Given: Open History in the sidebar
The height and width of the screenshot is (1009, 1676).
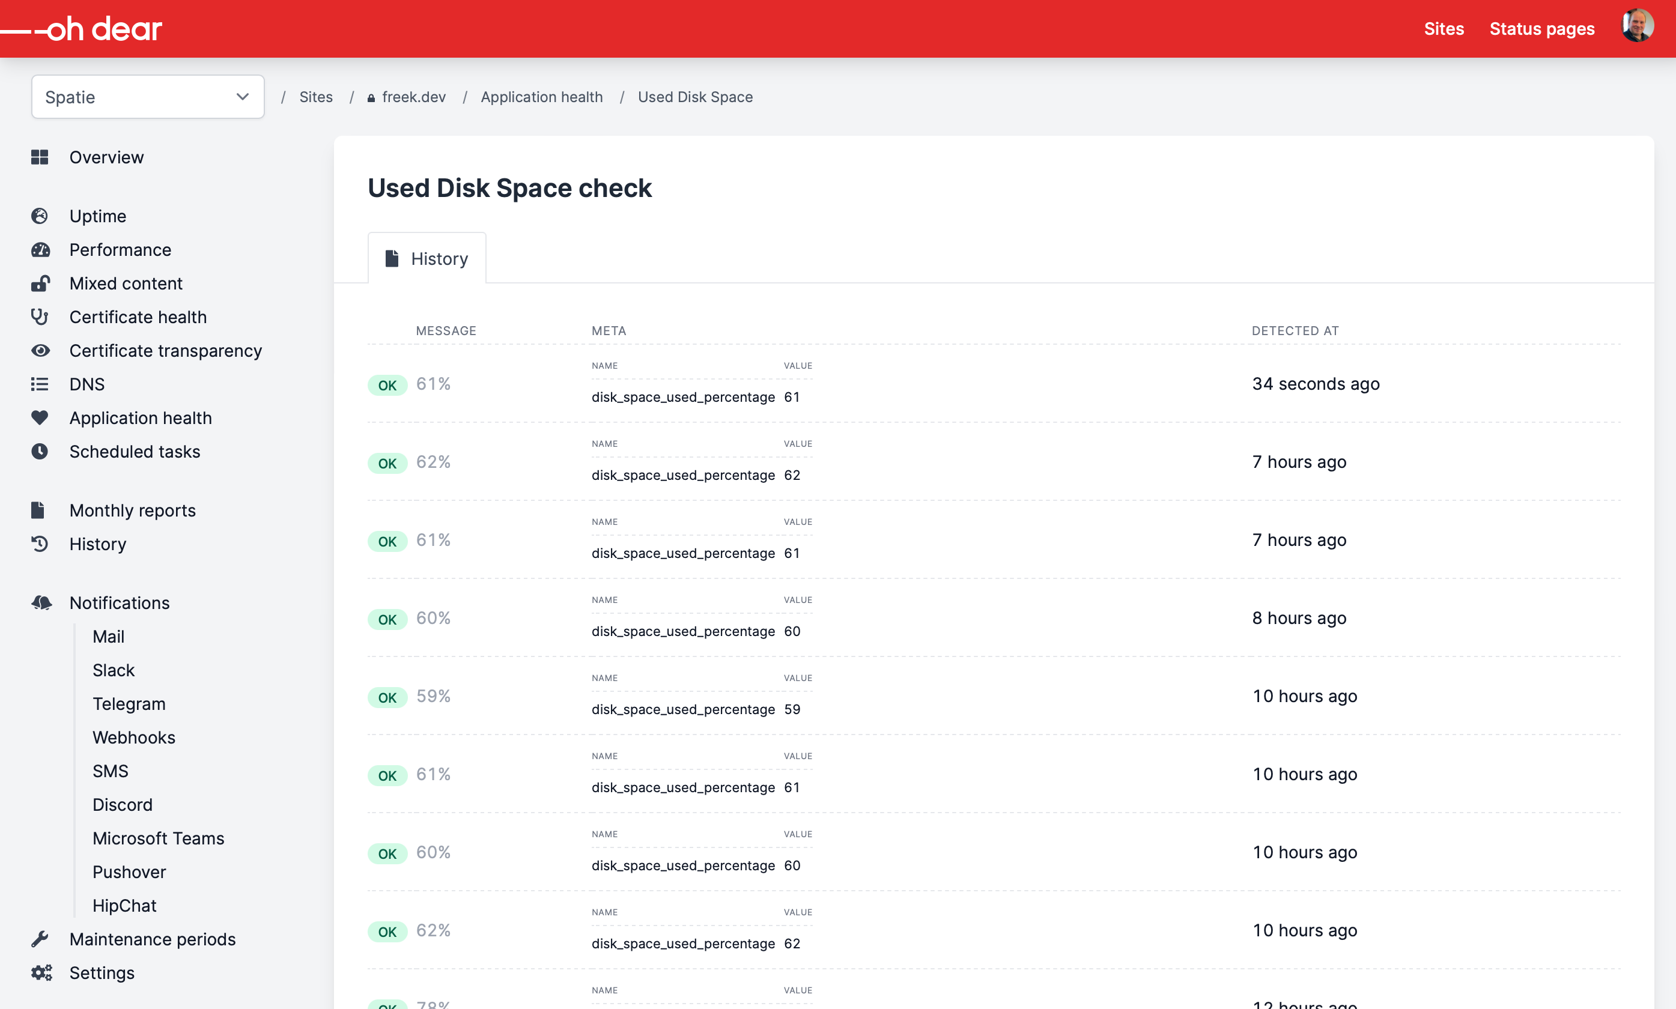Looking at the screenshot, I should (x=97, y=544).
